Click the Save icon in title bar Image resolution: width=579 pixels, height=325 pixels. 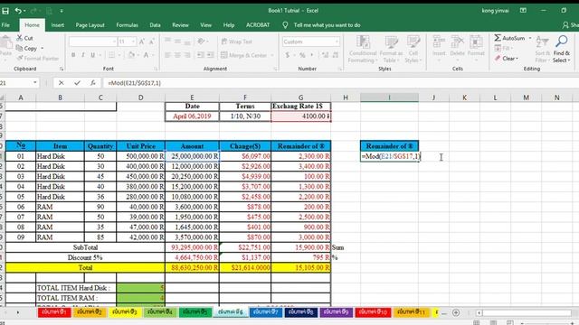pyautogui.click(x=5, y=11)
